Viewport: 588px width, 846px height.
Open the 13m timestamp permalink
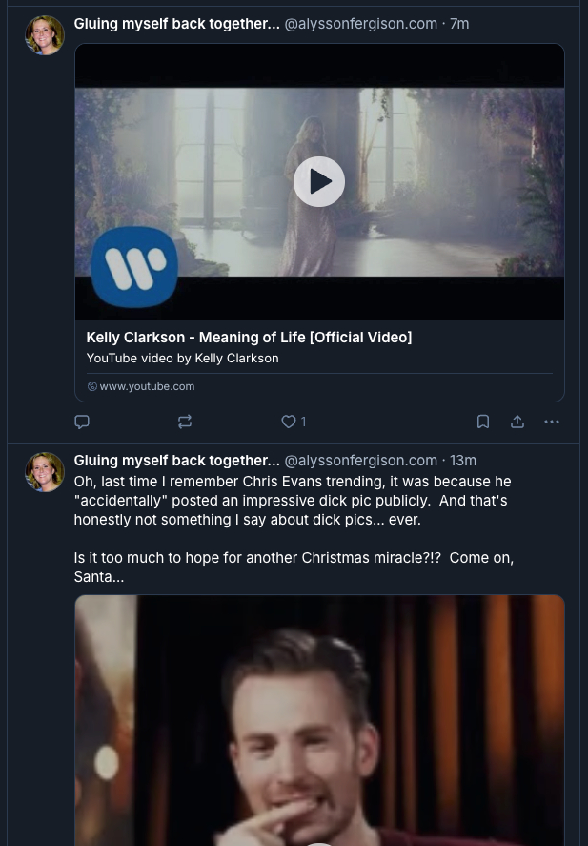(463, 460)
